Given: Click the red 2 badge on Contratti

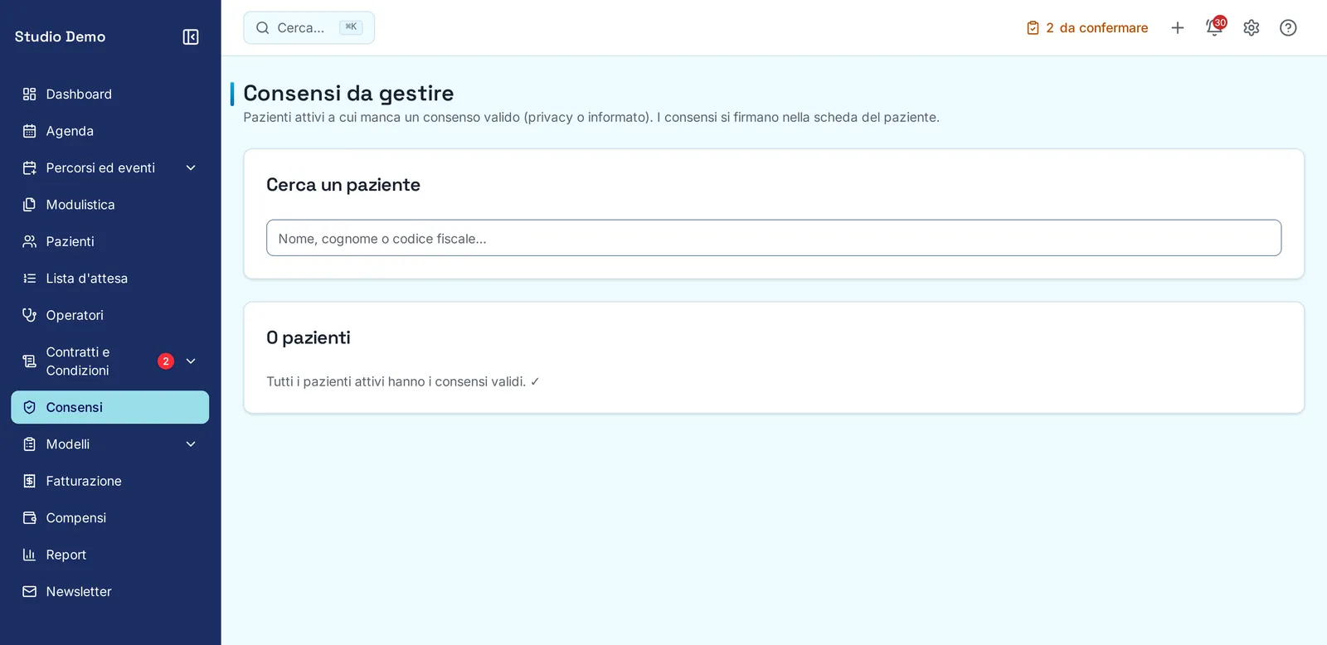Looking at the screenshot, I should (x=166, y=361).
